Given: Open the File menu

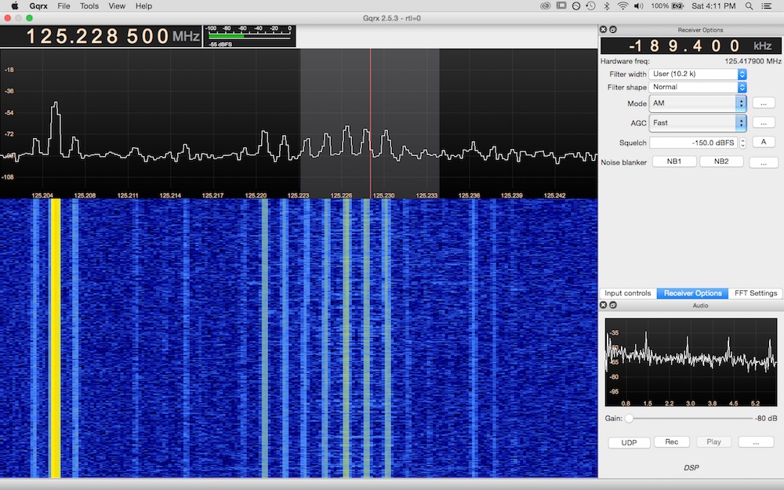Looking at the screenshot, I should point(64,6).
